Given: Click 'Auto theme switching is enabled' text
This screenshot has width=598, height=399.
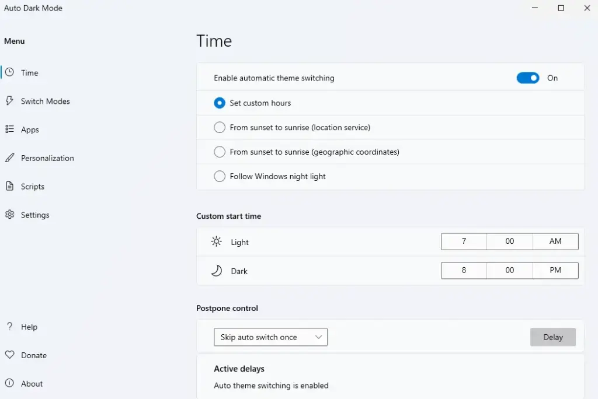Looking at the screenshot, I should (271, 385).
